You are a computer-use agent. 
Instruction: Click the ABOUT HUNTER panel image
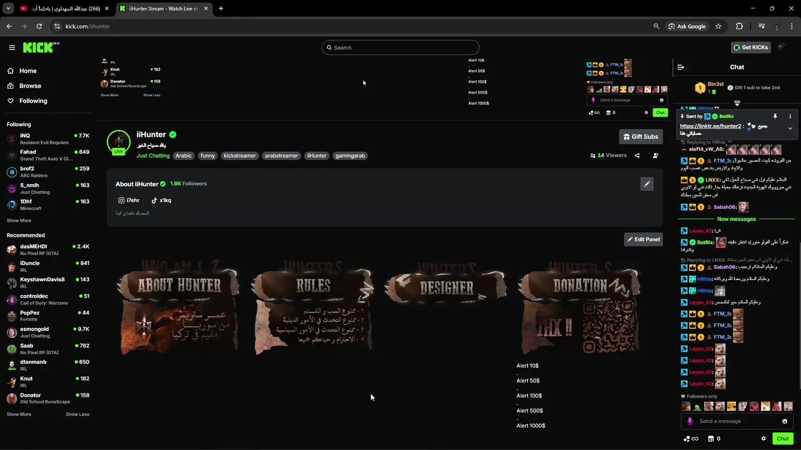click(179, 307)
